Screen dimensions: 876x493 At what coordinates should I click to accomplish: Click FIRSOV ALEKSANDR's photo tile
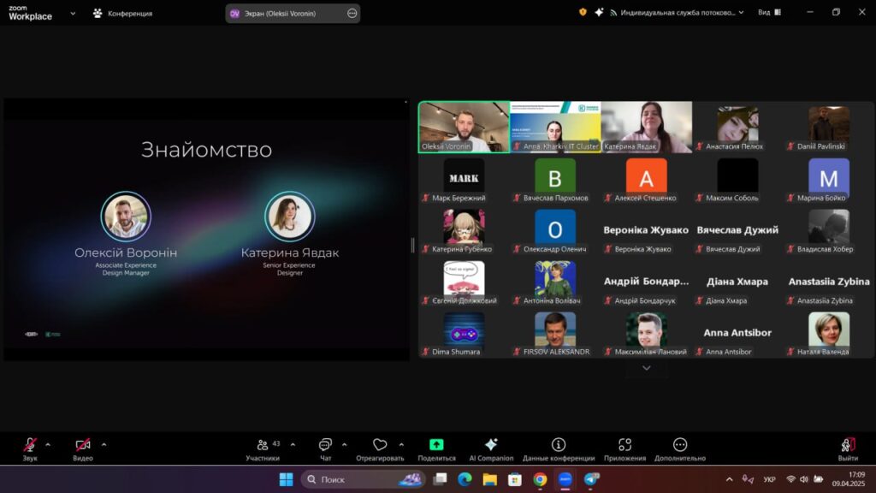[x=554, y=334]
